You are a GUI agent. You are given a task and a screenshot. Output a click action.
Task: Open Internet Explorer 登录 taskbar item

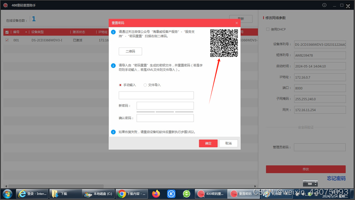[32, 194]
